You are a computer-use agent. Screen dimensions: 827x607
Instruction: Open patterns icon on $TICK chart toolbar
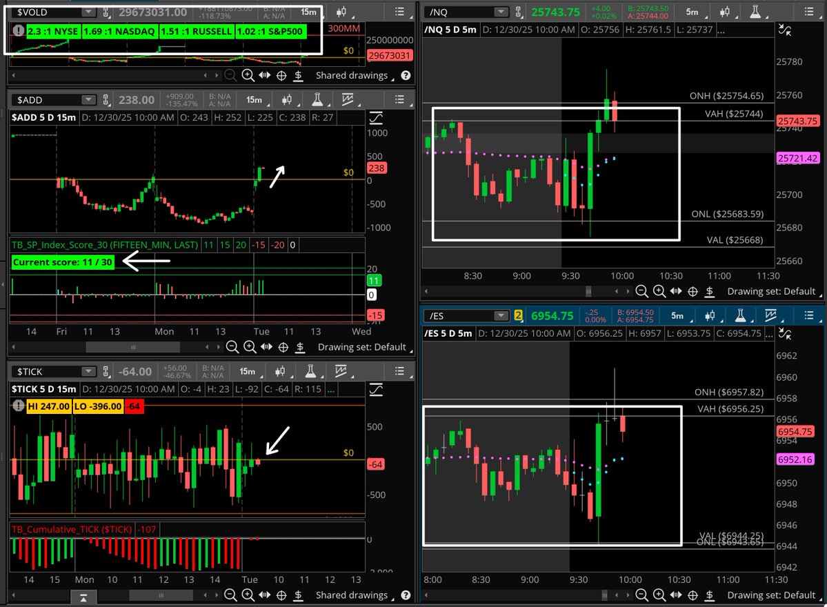341,372
